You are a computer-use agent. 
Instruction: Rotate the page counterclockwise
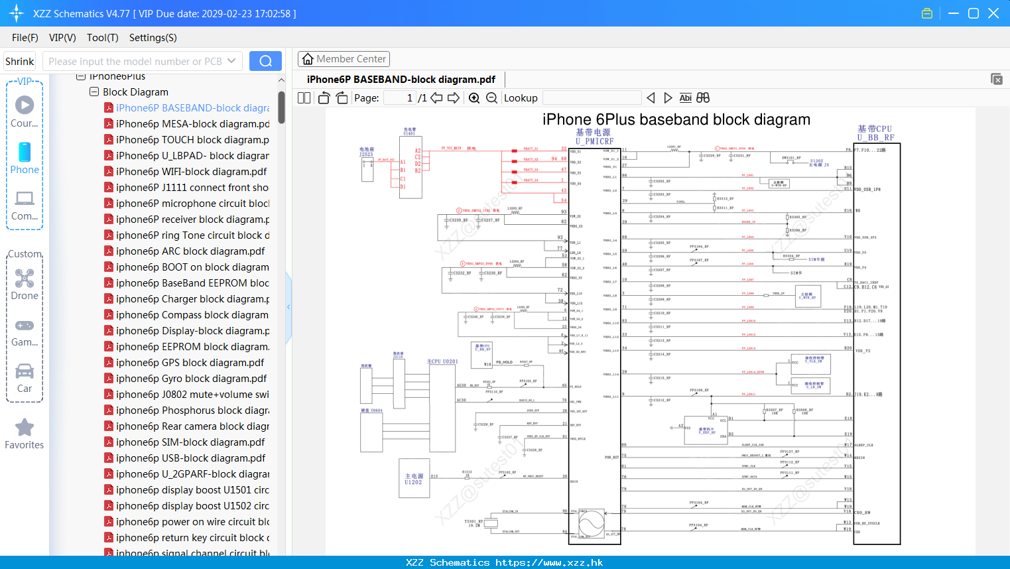[x=324, y=97]
